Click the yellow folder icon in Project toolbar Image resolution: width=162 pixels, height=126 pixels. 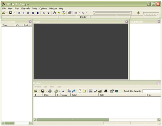[84, 91]
